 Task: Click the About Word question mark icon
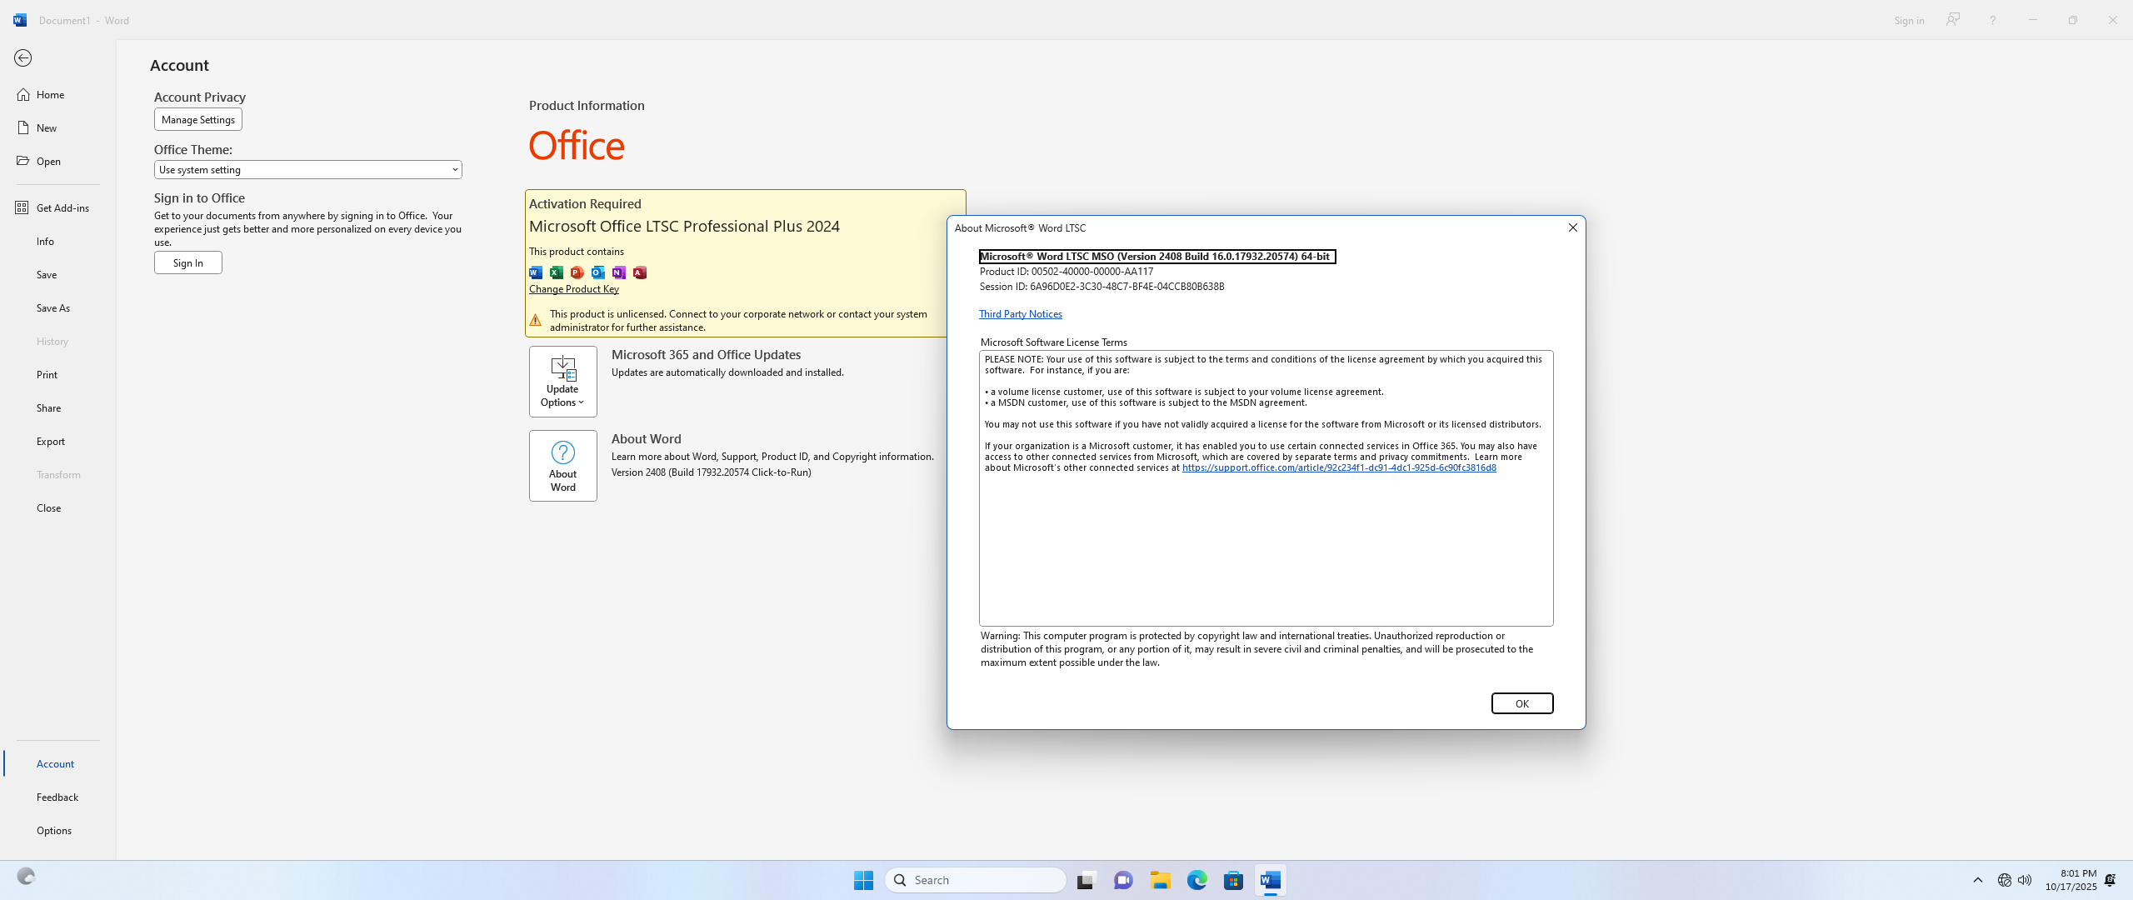562,452
